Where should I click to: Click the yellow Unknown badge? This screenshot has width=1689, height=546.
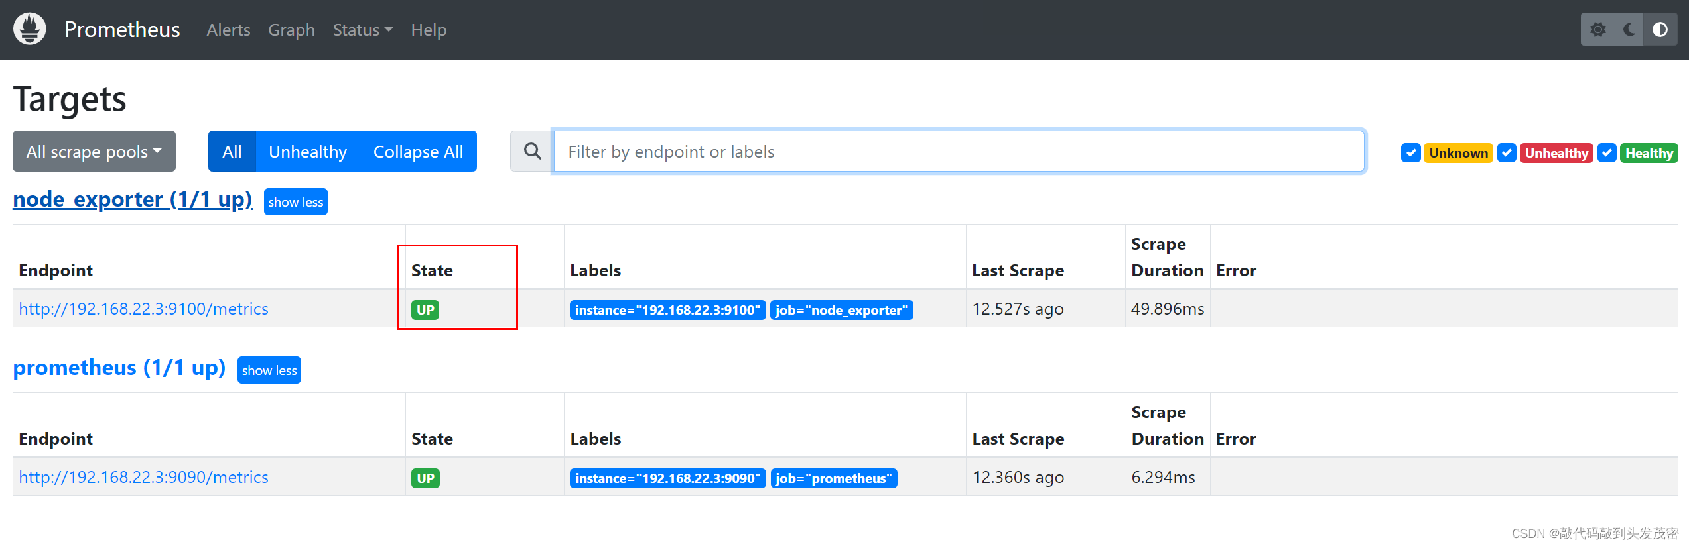(1458, 153)
